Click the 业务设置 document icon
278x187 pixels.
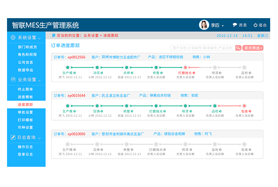13,79
